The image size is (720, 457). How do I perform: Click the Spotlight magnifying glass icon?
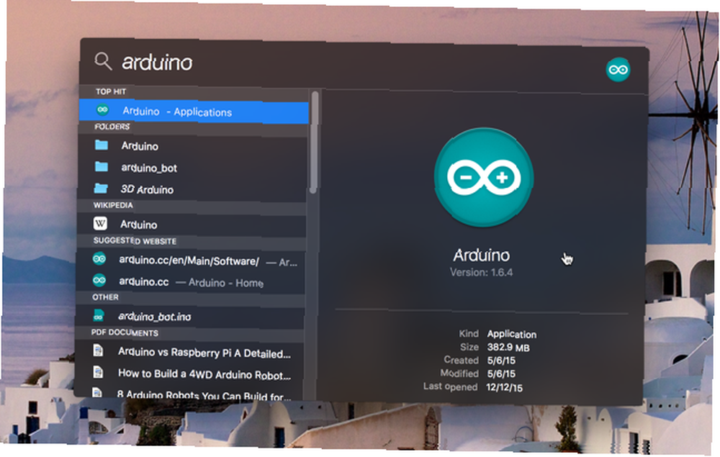pyautogui.click(x=103, y=60)
